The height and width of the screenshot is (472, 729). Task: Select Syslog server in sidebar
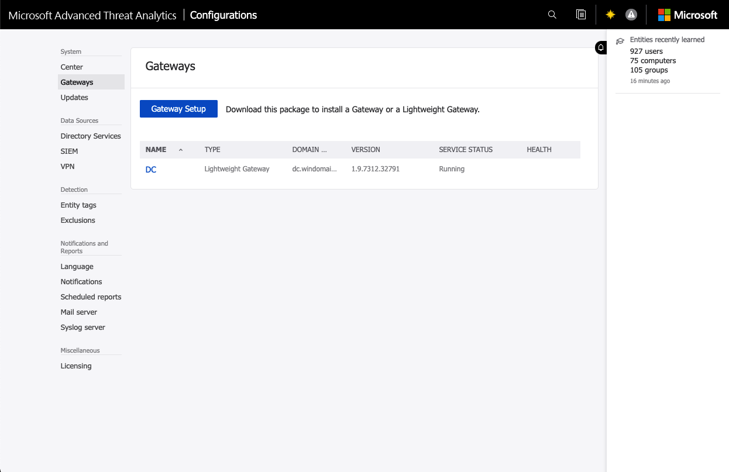pyautogui.click(x=82, y=328)
